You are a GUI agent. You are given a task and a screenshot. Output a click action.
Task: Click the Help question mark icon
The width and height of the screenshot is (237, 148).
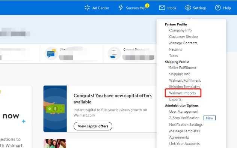coord(218,8)
